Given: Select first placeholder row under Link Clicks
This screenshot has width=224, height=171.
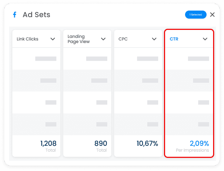Looking at the screenshot, I should [36, 59].
